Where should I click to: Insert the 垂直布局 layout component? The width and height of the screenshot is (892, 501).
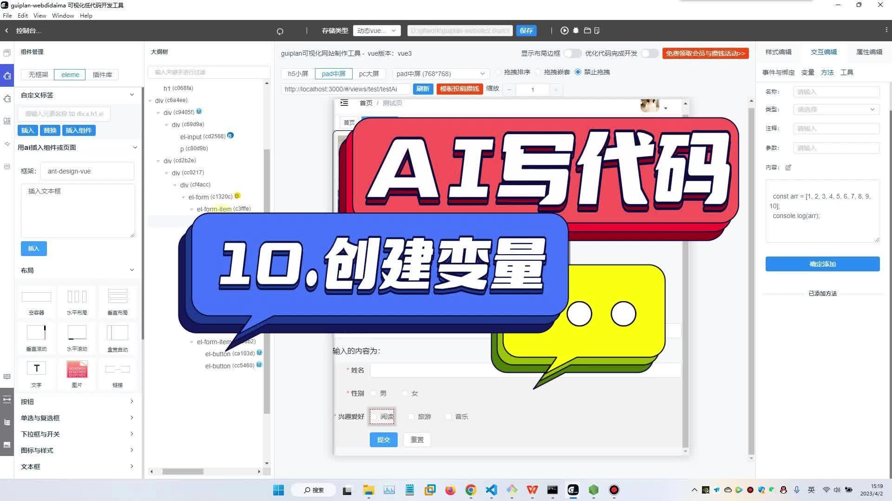coord(118,302)
